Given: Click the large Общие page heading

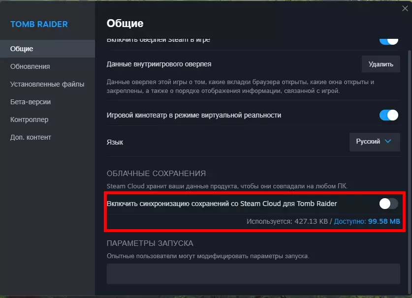Looking at the screenshot, I should [x=125, y=23].
